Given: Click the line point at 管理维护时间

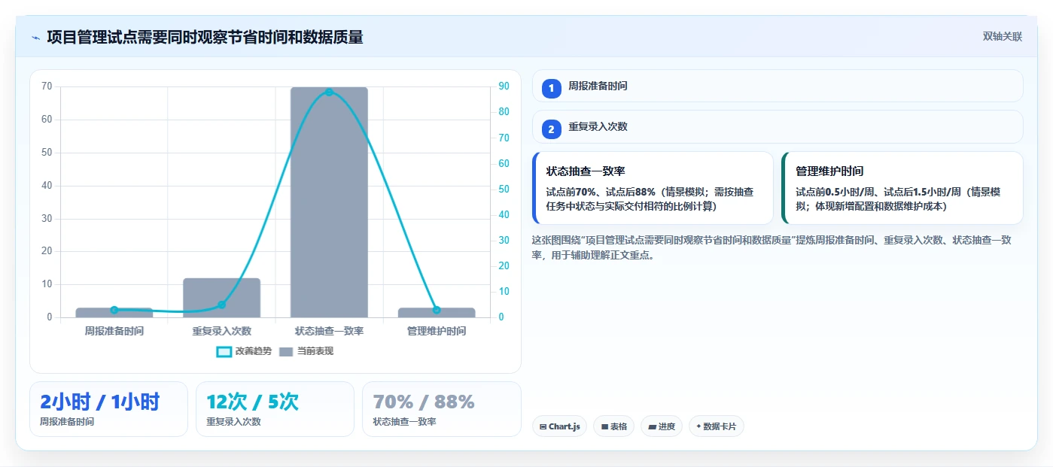Looking at the screenshot, I should [437, 310].
